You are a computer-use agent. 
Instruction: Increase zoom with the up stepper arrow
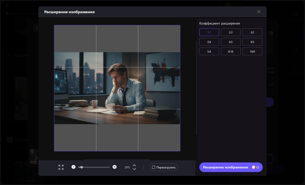point(134,165)
